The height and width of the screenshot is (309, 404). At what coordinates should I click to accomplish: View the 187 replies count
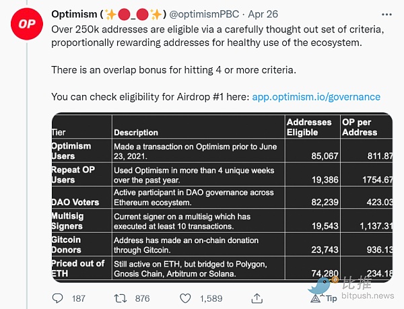click(x=79, y=298)
